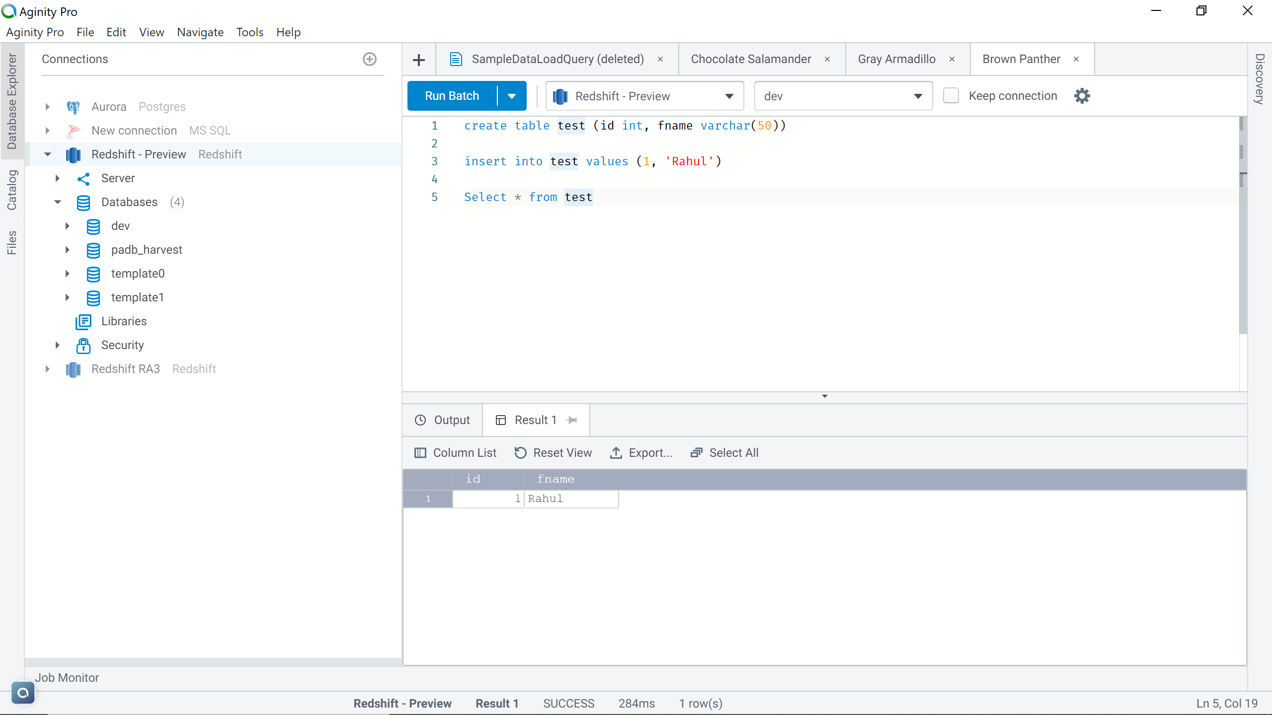Open the Navigate menu
The image size is (1272, 715).
(200, 32)
